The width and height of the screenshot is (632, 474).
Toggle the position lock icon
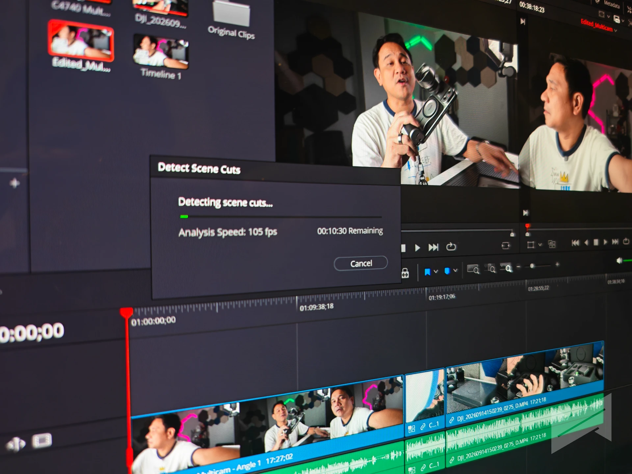click(405, 273)
